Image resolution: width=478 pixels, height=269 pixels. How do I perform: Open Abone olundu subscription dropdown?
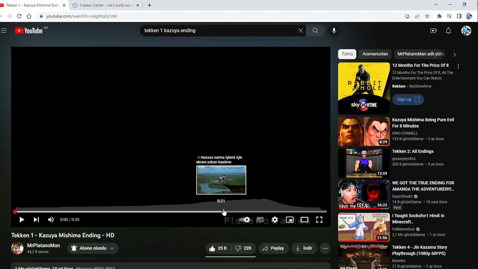[93, 248]
